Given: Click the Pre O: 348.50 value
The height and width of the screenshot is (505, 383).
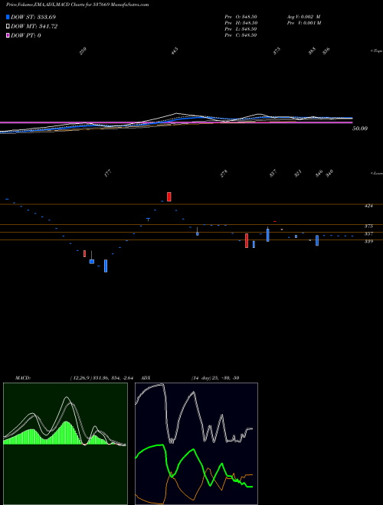Looking at the screenshot, I should (x=241, y=17).
